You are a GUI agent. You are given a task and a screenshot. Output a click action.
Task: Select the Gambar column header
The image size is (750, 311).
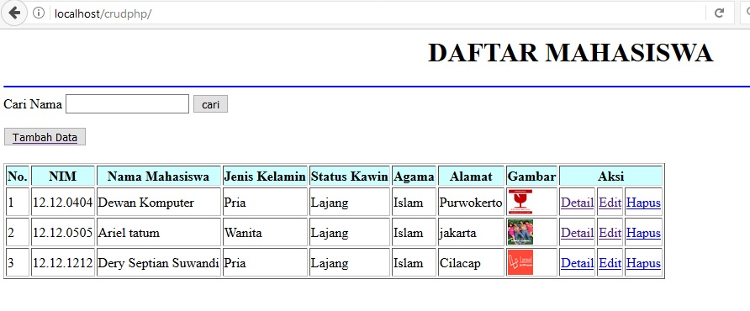(532, 176)
